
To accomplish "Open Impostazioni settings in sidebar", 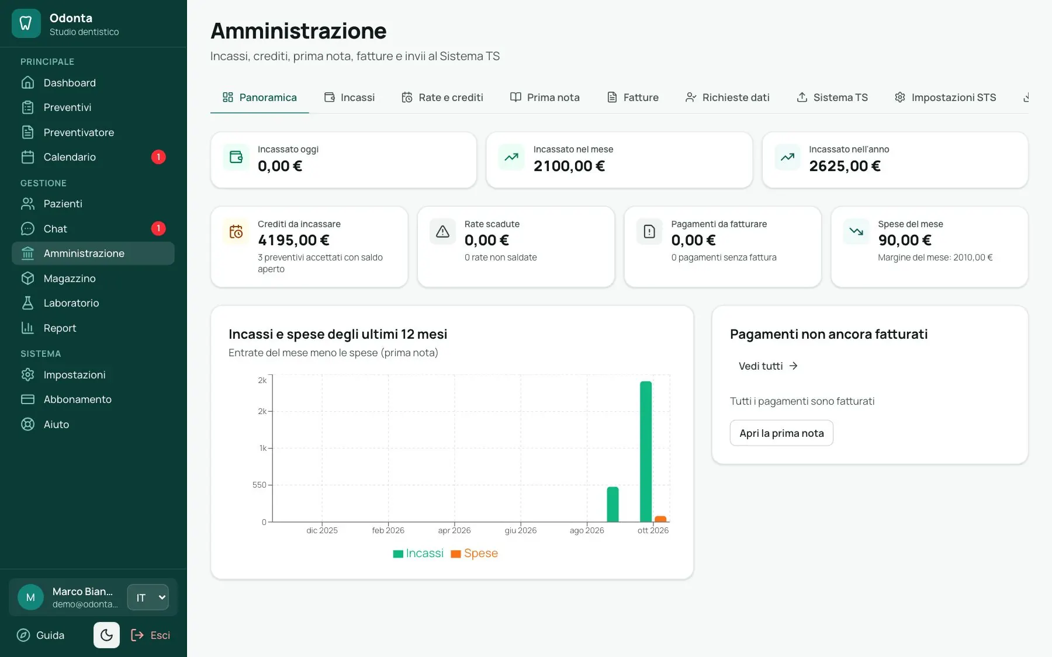I will pyautogui.click(x=93, y=375).
